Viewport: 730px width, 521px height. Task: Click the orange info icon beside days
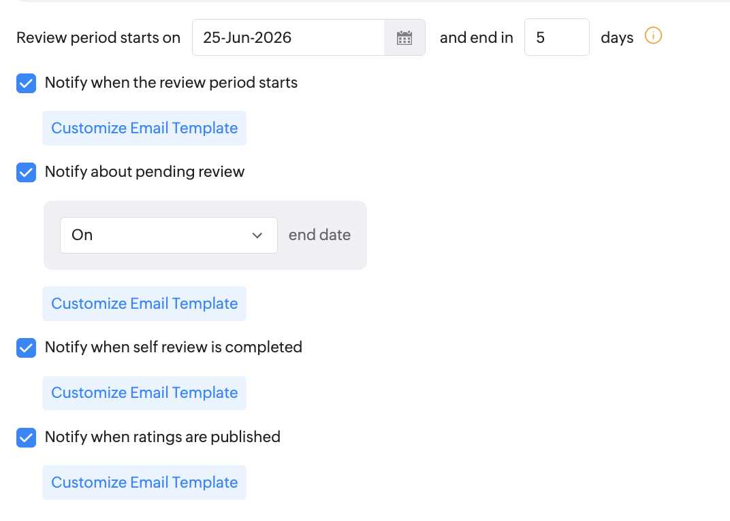653,36
